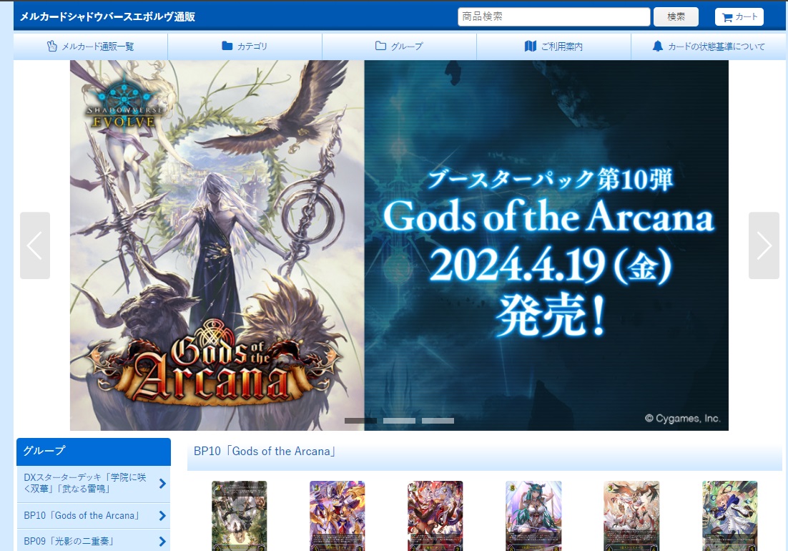Click the hand icon beside メルカード通販一覧
The height and width of the screenshot is (551, 788).
tap(51, 47)
